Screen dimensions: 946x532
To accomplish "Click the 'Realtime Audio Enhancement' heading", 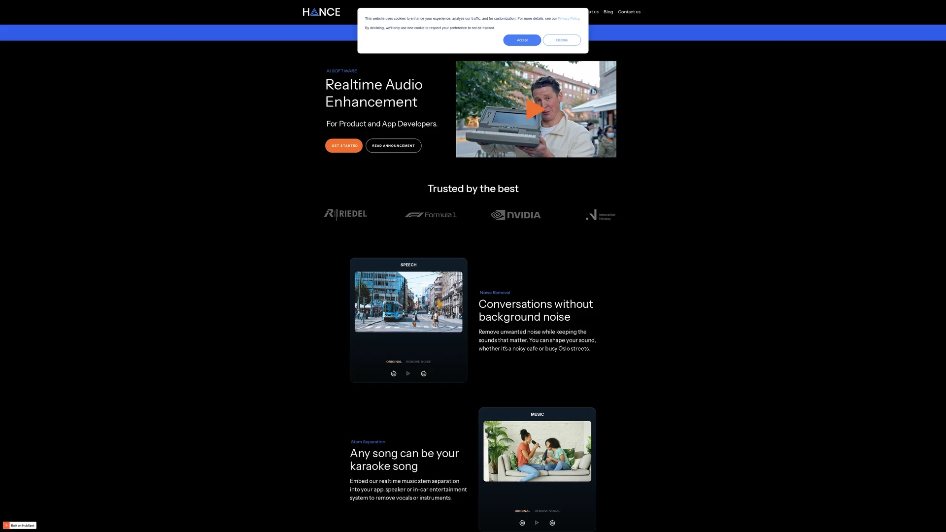I will click(x=374, y=93).
